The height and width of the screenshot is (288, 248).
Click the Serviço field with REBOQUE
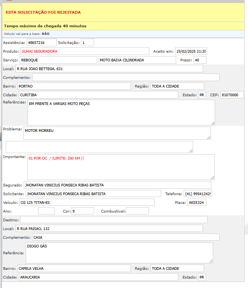(x=58, y=60)
